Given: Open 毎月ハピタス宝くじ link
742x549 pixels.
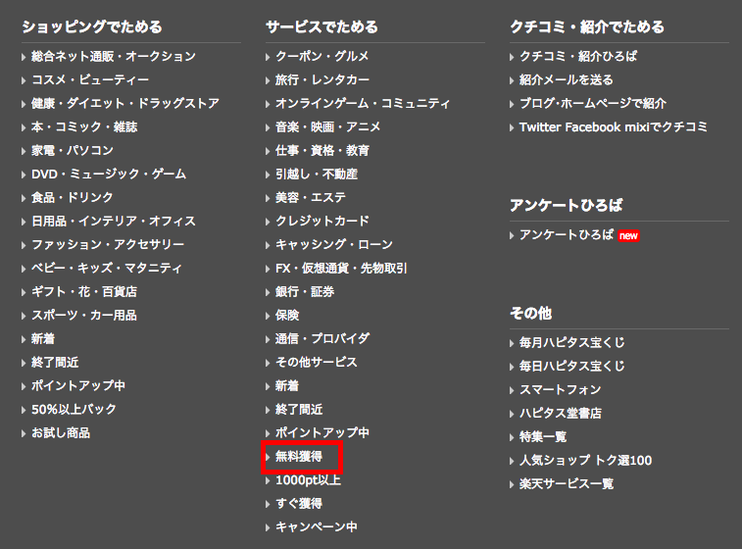Looking at the screenshot, I should tap(572, 343).
